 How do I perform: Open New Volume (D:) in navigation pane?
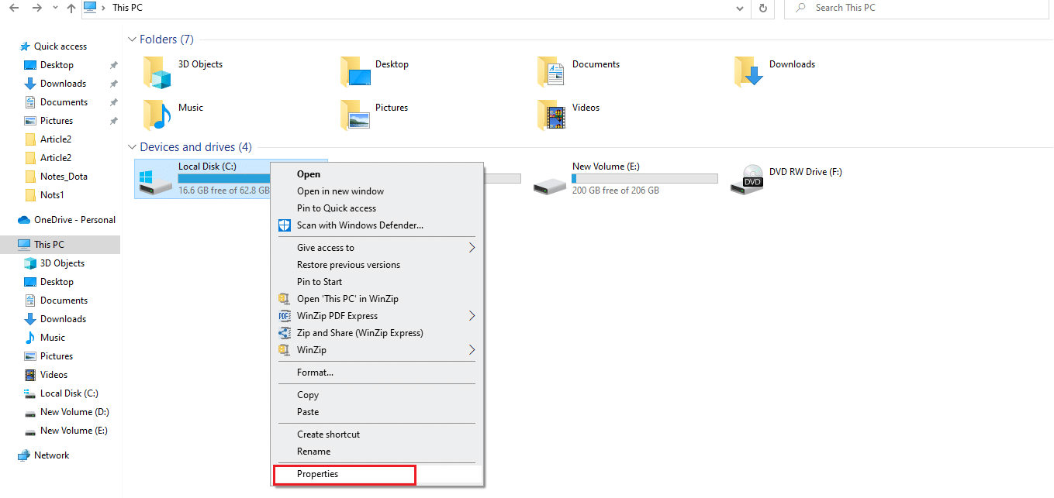74,412
